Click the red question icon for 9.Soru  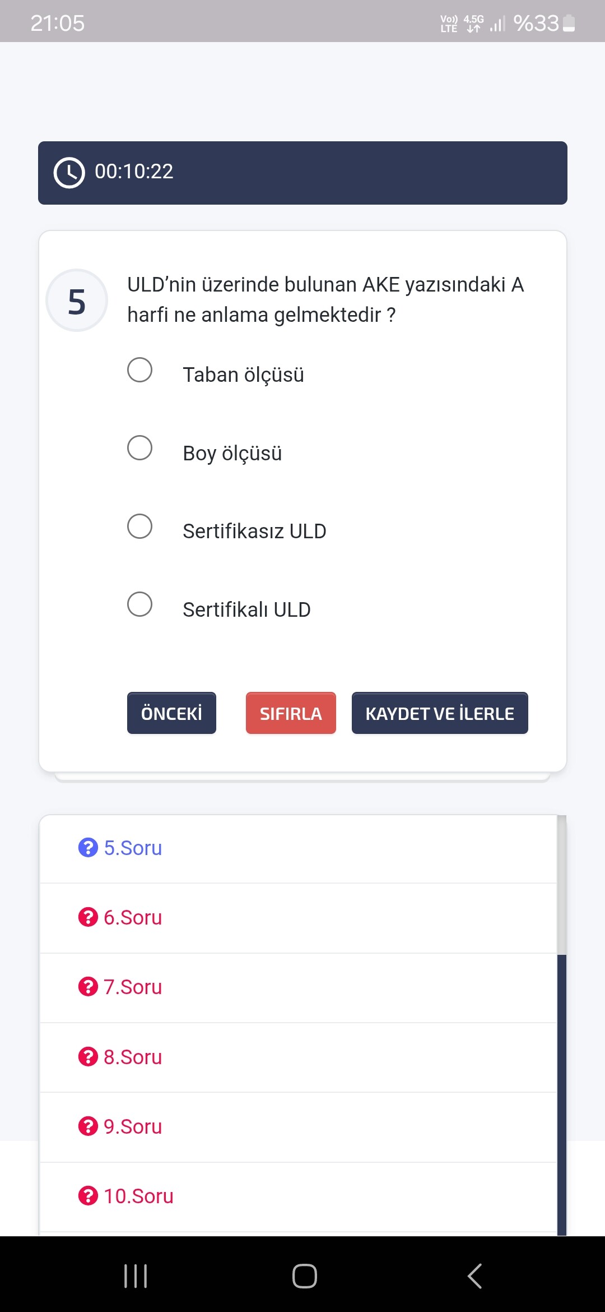(88, 1126)
